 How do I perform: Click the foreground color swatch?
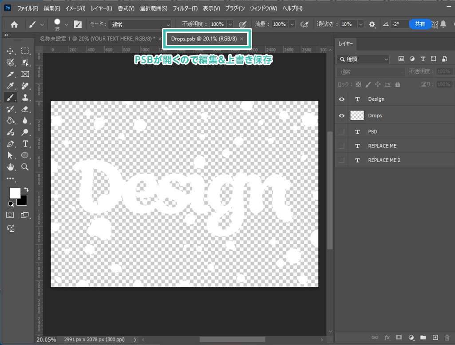(x=15, y=193)
